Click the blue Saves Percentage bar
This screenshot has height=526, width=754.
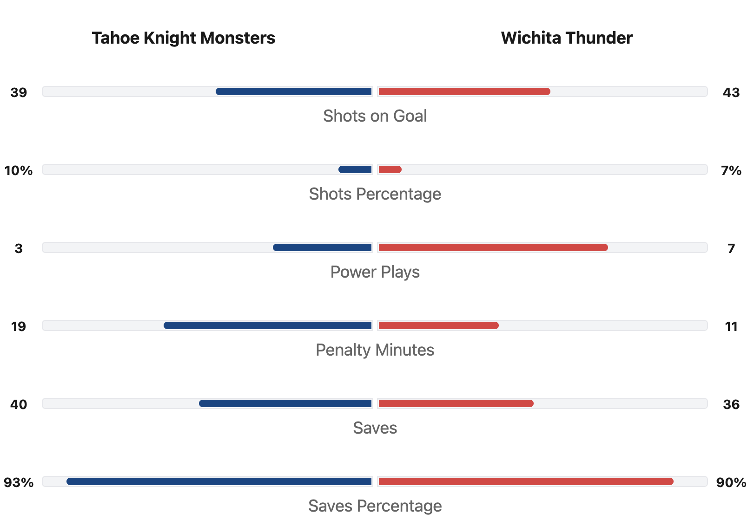pos(219,481)
